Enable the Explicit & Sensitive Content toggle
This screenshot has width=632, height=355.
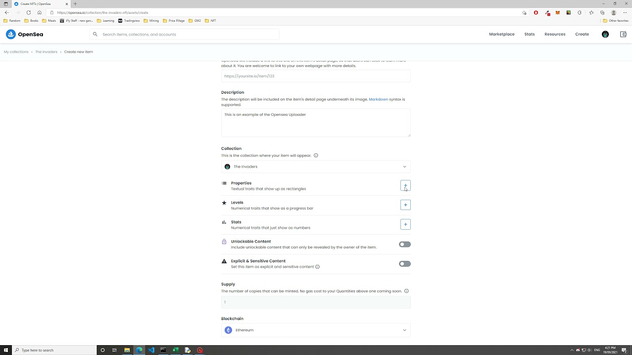click(x=405, y=264)
